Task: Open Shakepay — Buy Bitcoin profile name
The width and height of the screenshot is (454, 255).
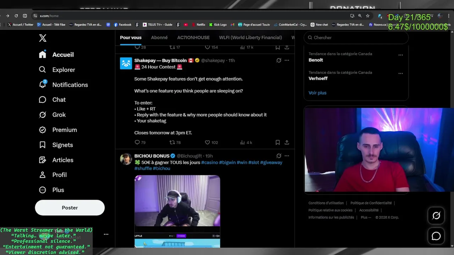Action: pyautogui.click(x=160, y=61)
